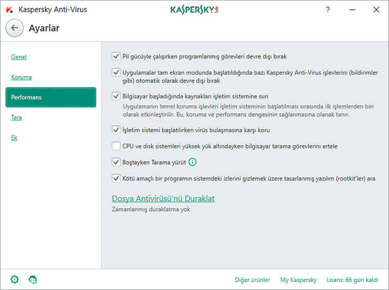Toggle 'Bilgisayar başladığında kaynakları' checkbox

(x=116, y=96)
